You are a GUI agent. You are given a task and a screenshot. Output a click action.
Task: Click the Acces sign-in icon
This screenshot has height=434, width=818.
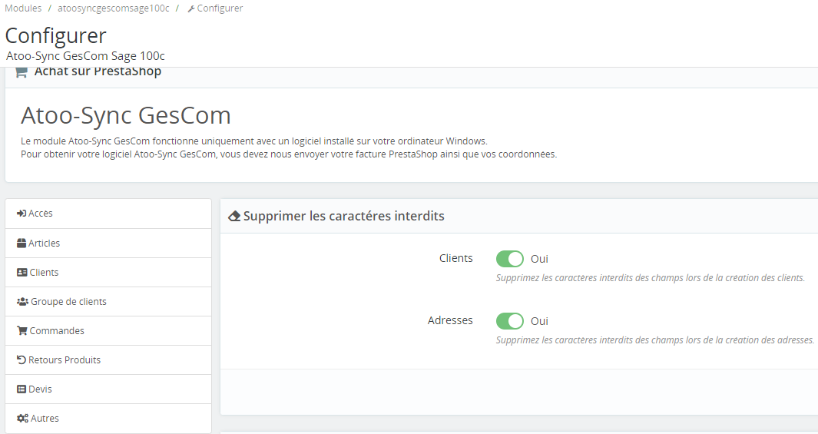tap(22, 214)
